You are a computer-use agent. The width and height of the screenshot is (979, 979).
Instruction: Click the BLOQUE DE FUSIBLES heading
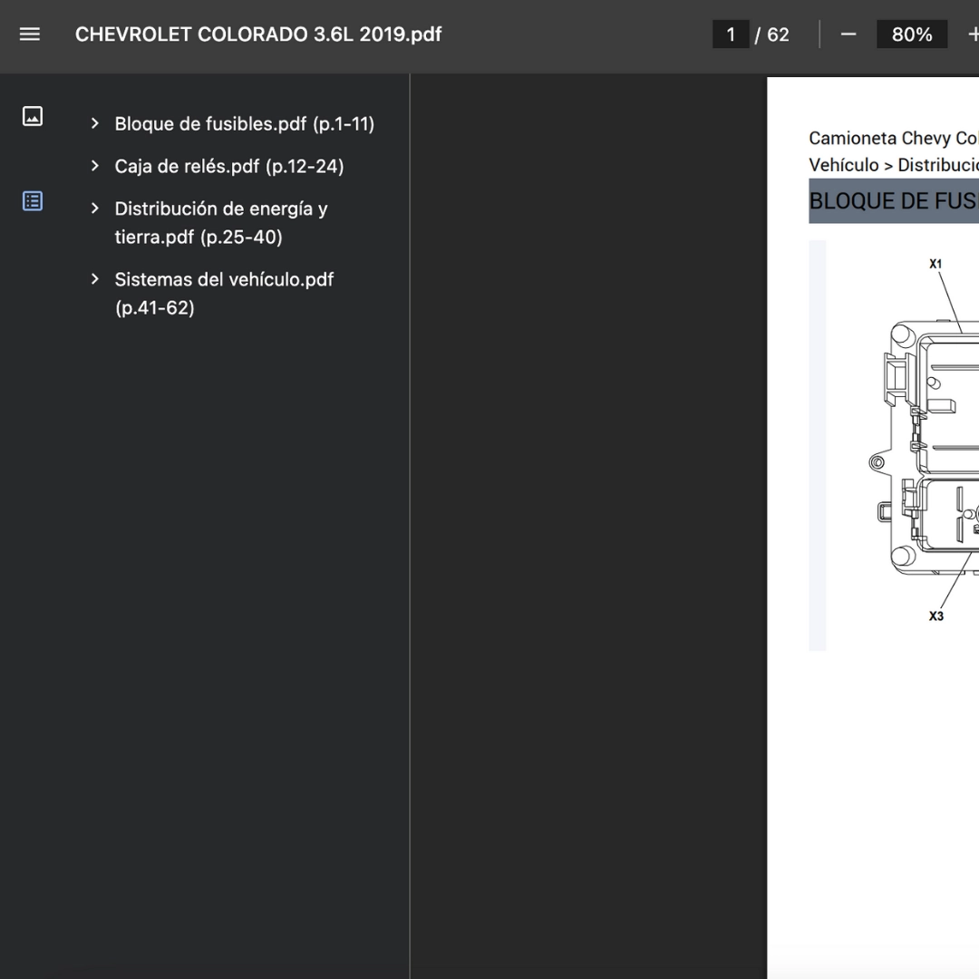point(893,201)
